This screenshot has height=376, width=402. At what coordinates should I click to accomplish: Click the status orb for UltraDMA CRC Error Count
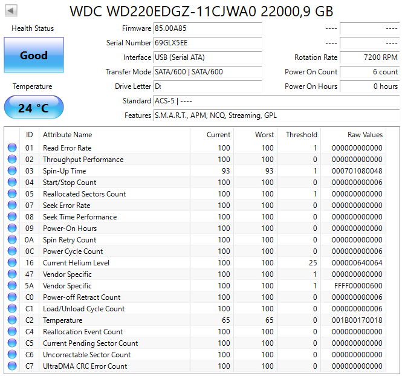[12, 366]
